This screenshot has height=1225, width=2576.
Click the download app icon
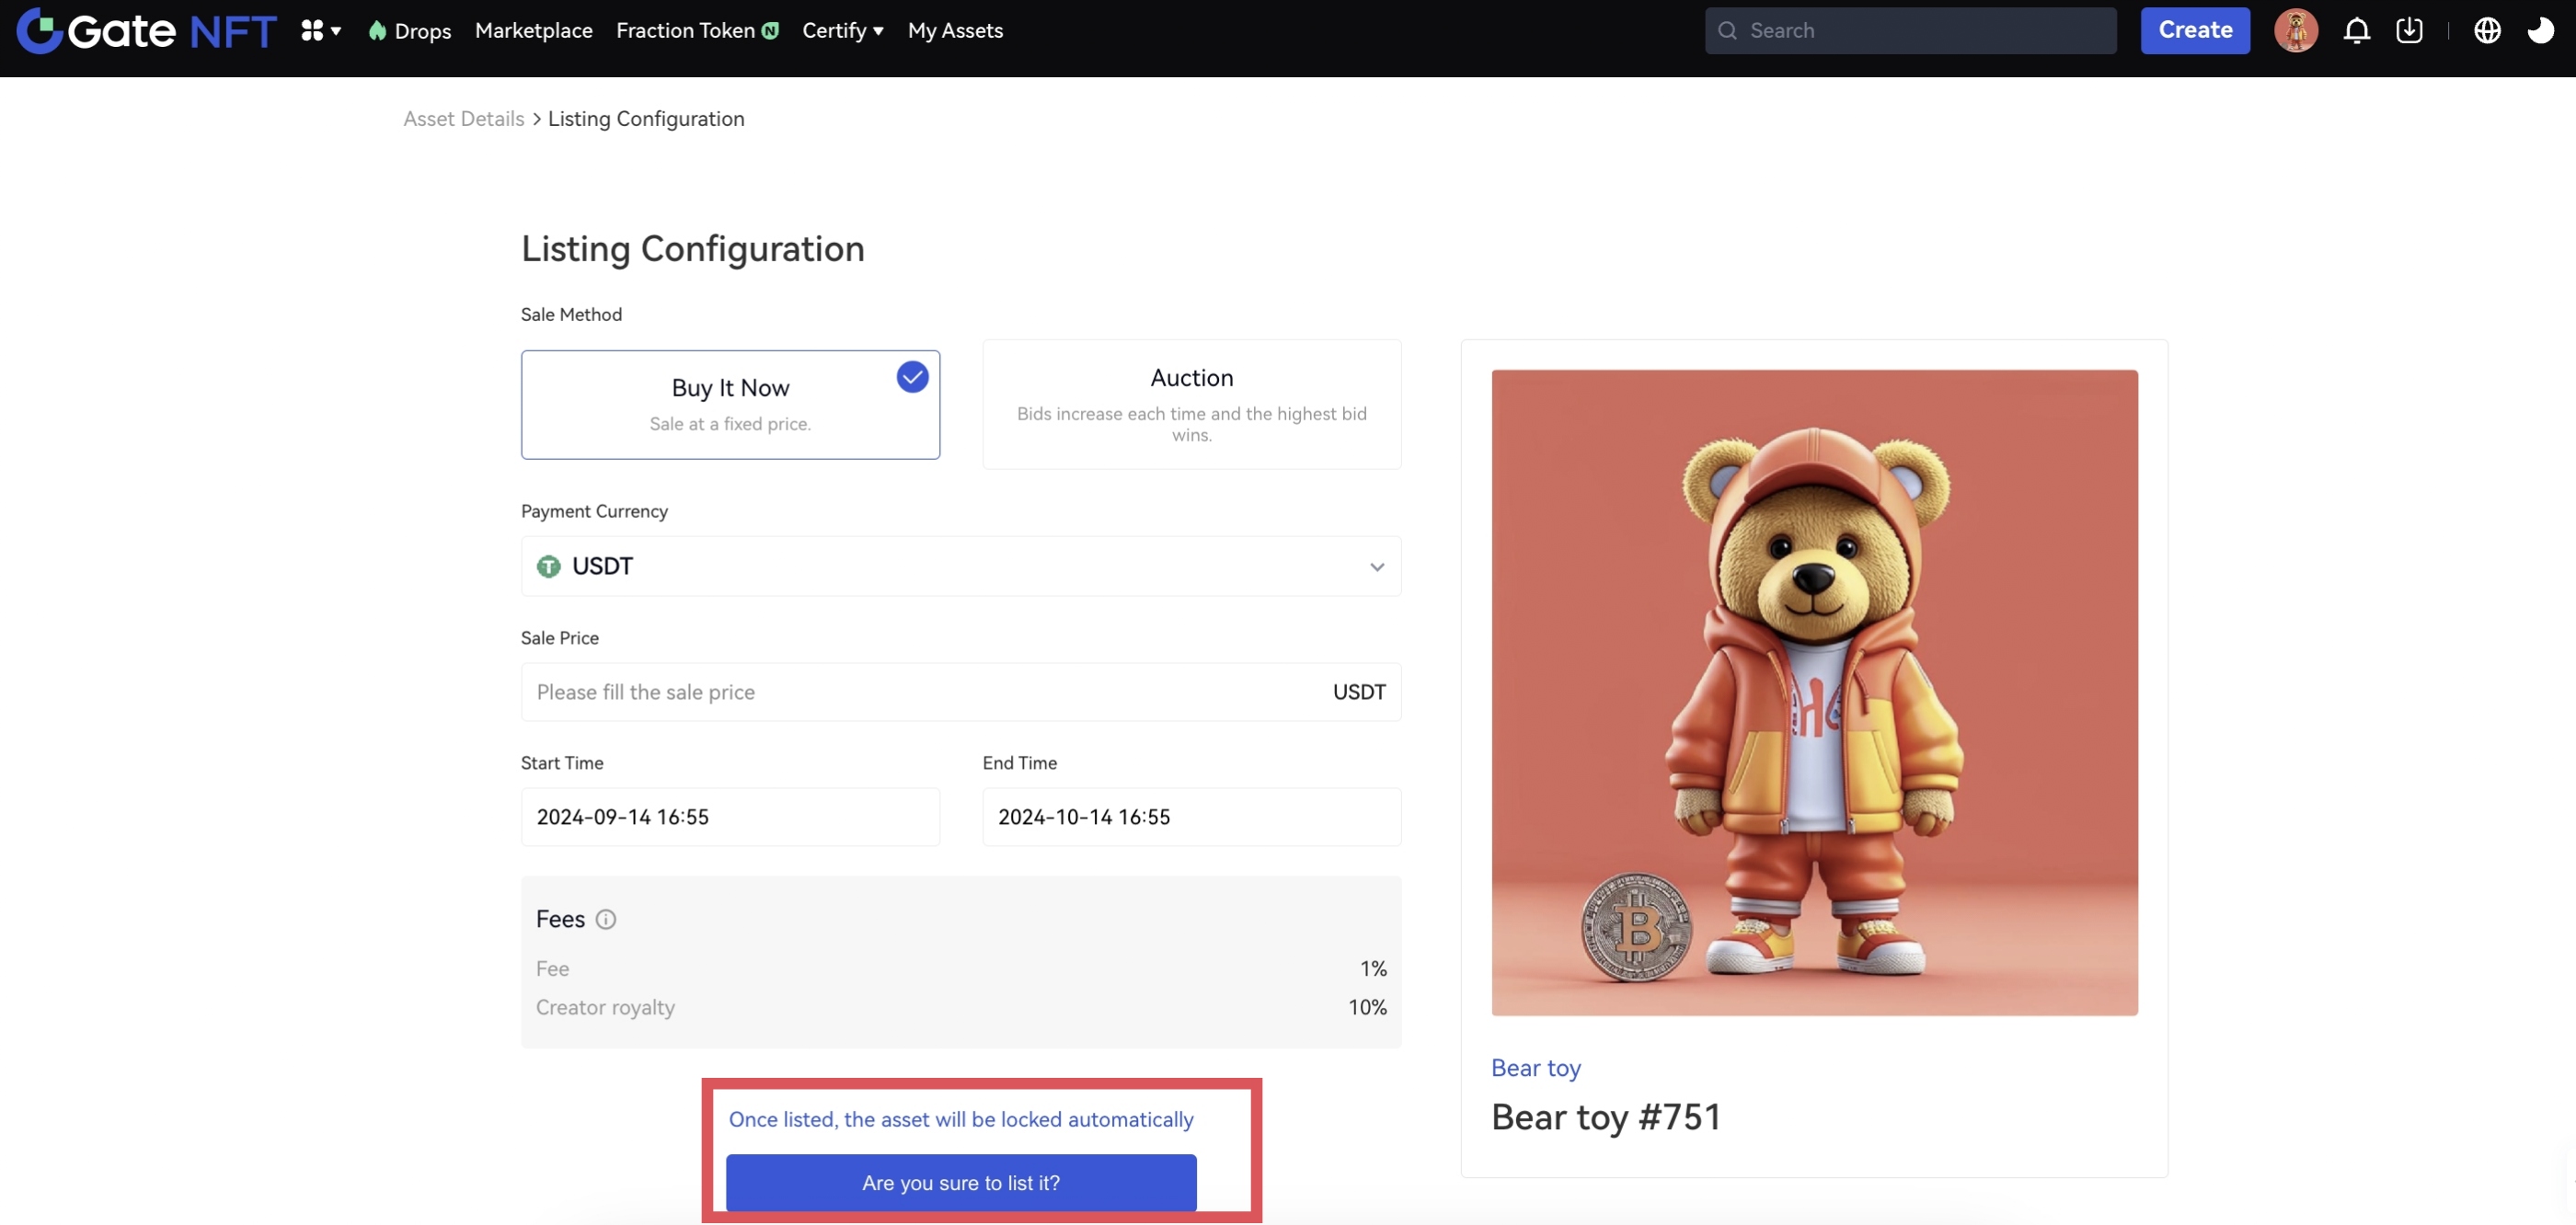pos(2409,31)
